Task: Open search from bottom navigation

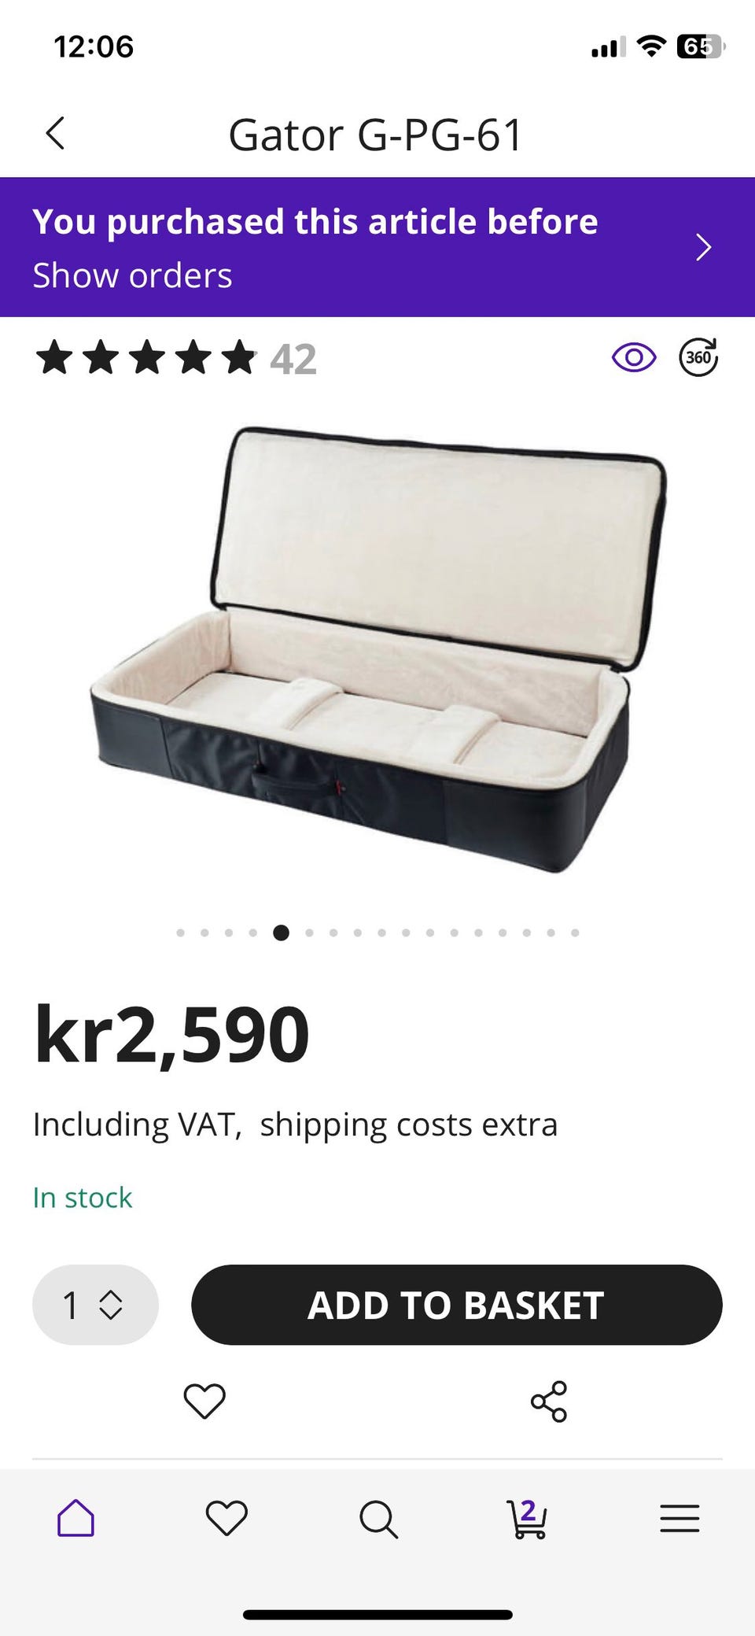Action: click(378, 1519)
